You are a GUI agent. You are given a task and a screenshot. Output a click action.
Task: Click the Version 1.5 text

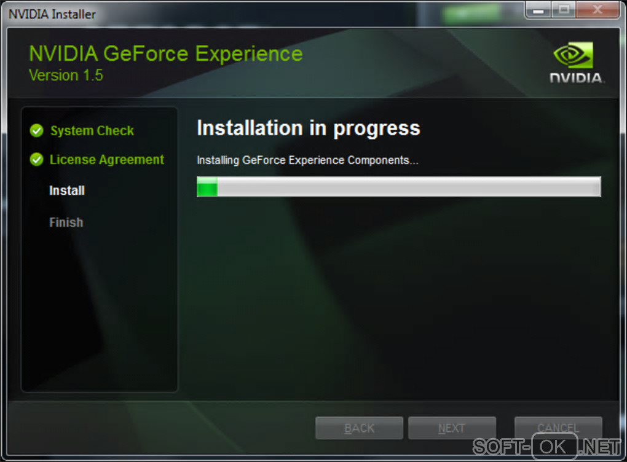click(66, 75)
